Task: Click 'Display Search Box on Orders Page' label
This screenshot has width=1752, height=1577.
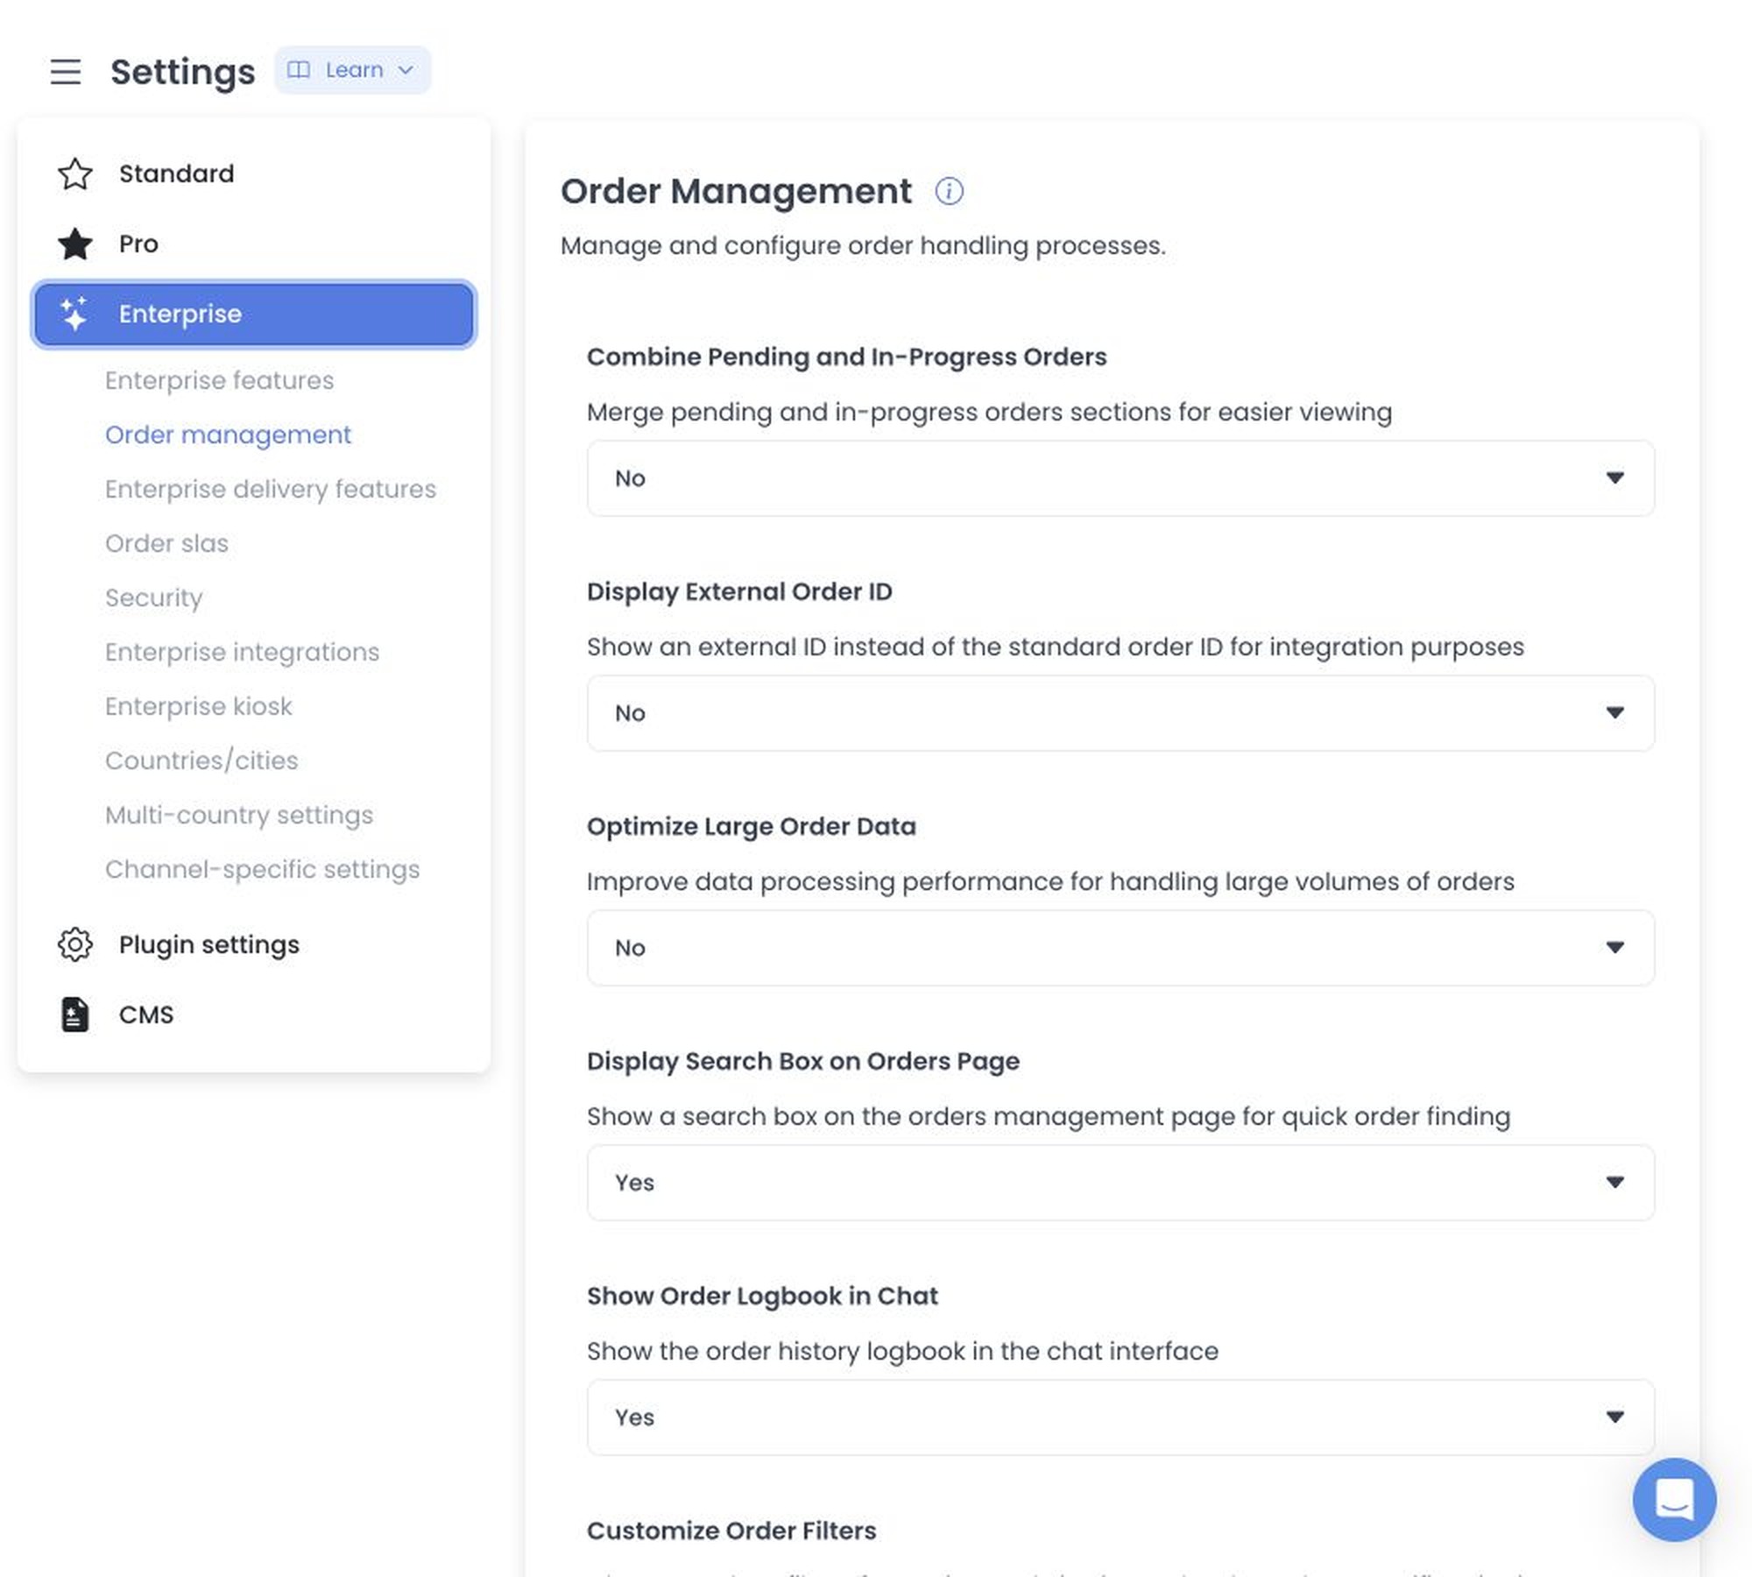Action: point(803,1061)
